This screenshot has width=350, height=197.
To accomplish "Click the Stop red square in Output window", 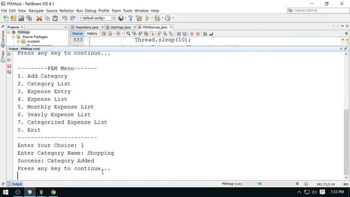I will point(9,66).
